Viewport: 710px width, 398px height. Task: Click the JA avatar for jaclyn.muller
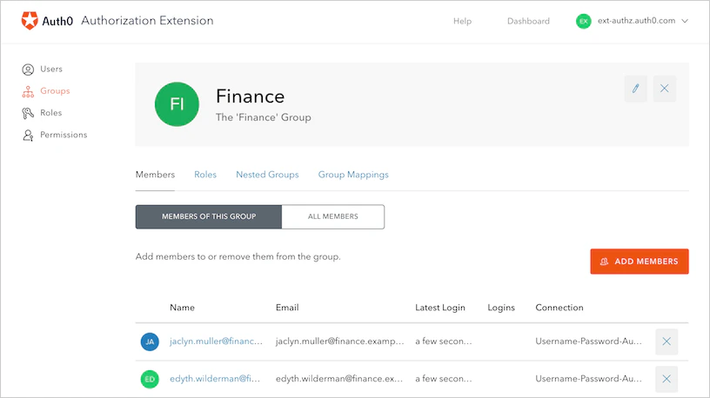click(x=150, y=342)
